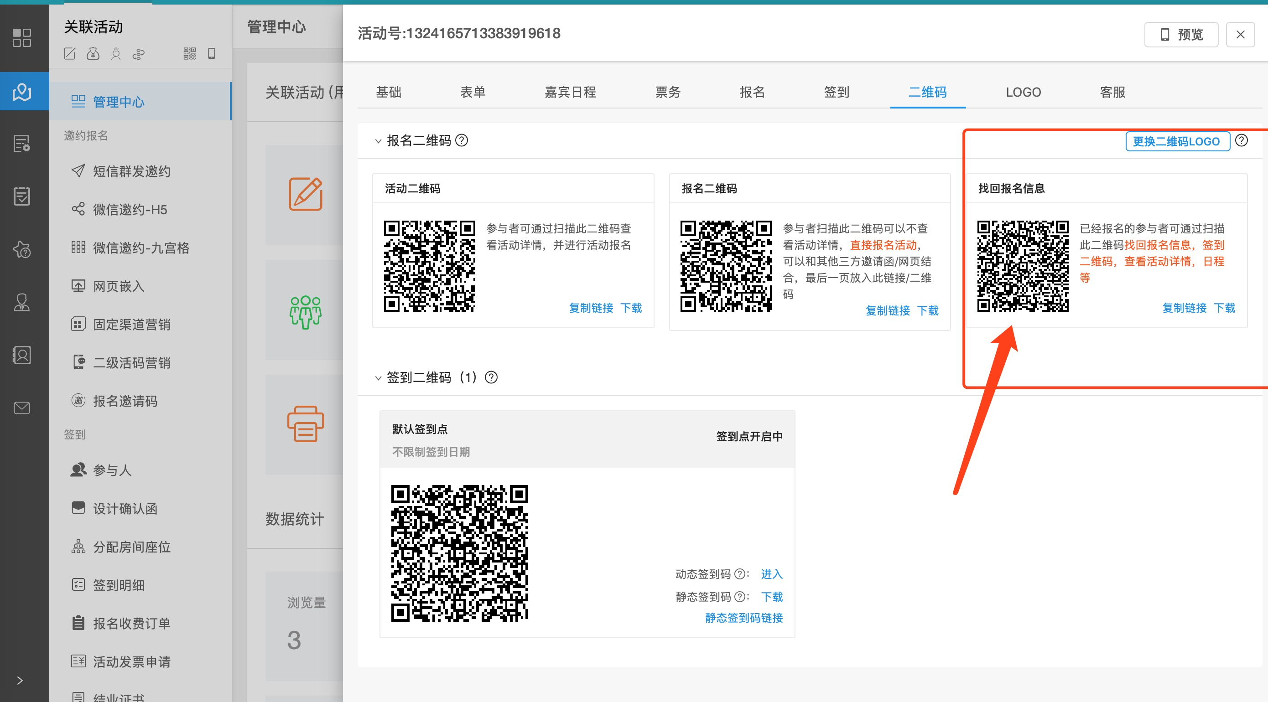Download the 报名二维码 card QR
Image resolution: width=1268 pixels, height=702 pixels.
click(927, 310)
